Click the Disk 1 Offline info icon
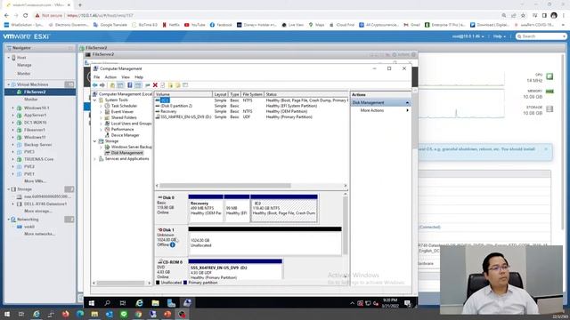 coord(172,245)
